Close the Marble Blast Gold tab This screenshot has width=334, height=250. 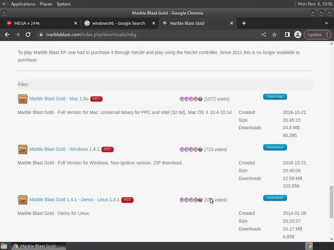pyautogui.click(x=232, y=23)
